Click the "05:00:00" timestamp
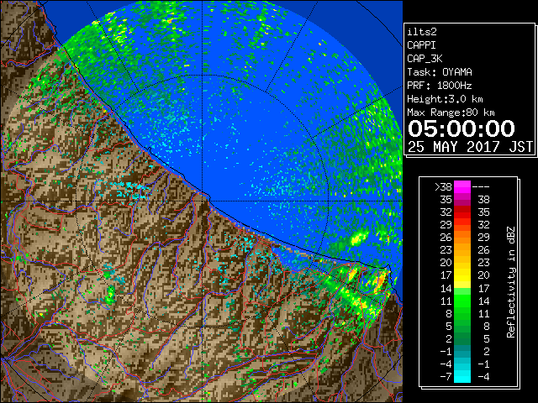The image size is (538, 403). tap(462, 128)
